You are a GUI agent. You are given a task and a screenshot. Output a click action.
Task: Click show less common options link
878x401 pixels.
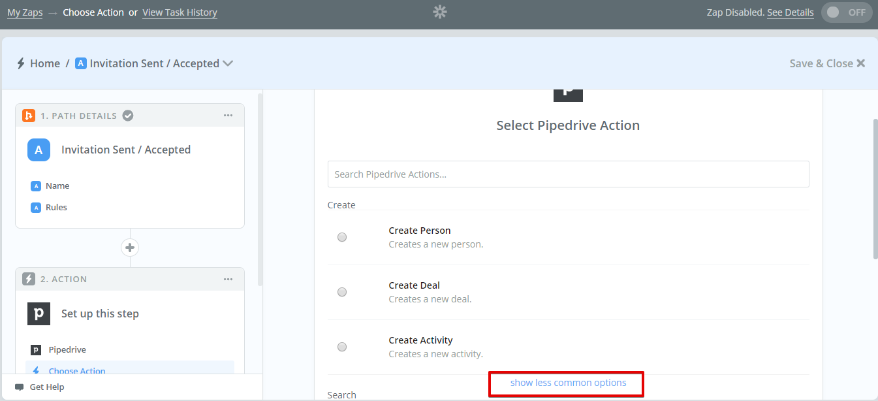pyautogui.click(x=568, y=383)
